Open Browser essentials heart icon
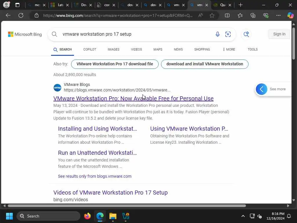Viewport: 297px width, 223px height. 266,15
